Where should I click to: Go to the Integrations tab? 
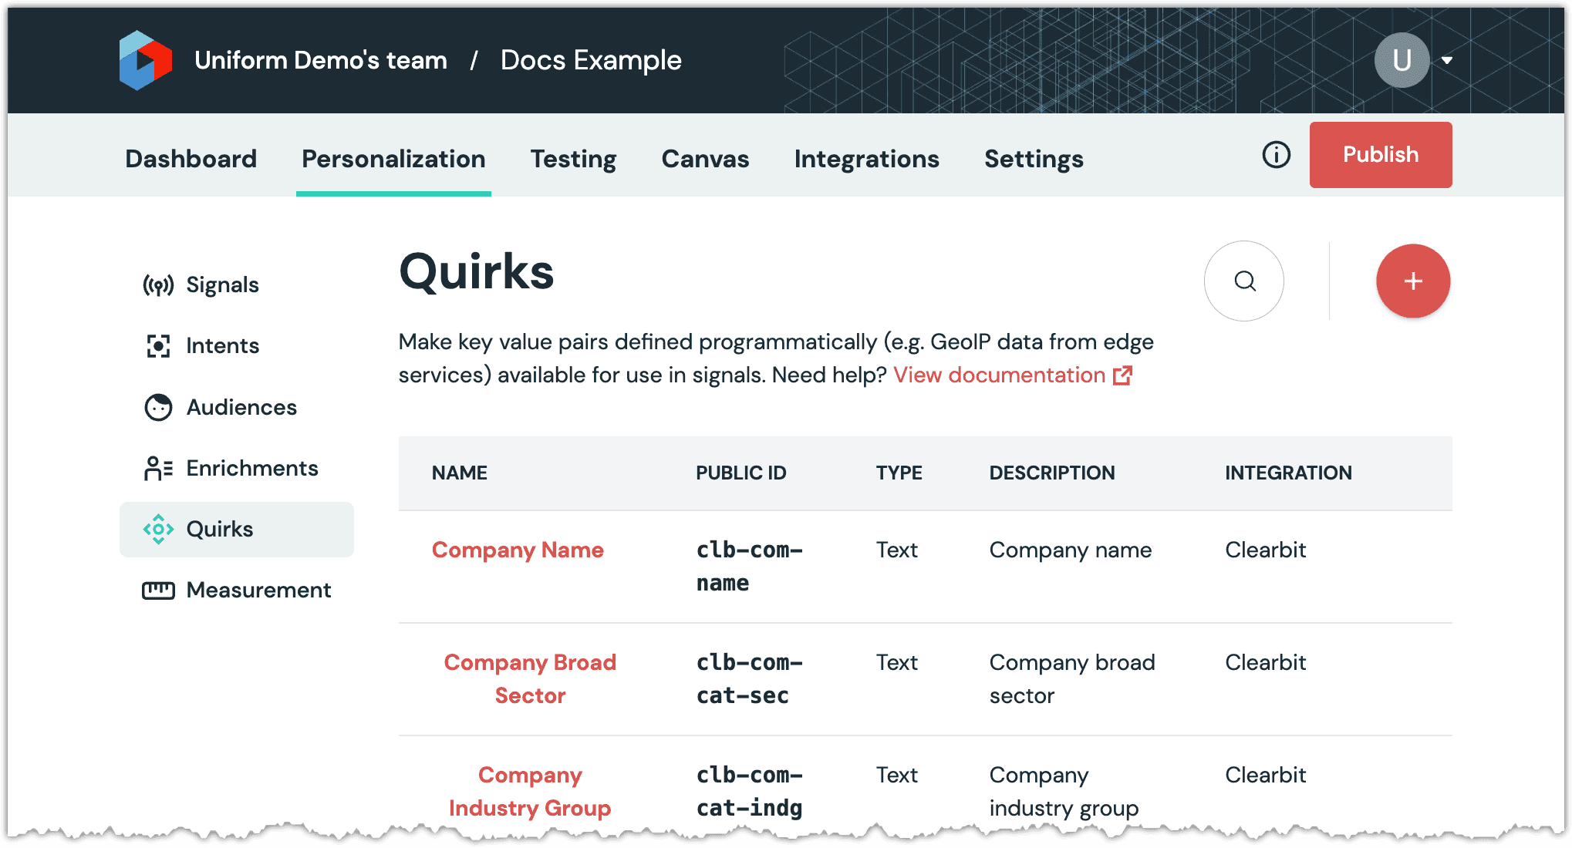click(866, 159)
